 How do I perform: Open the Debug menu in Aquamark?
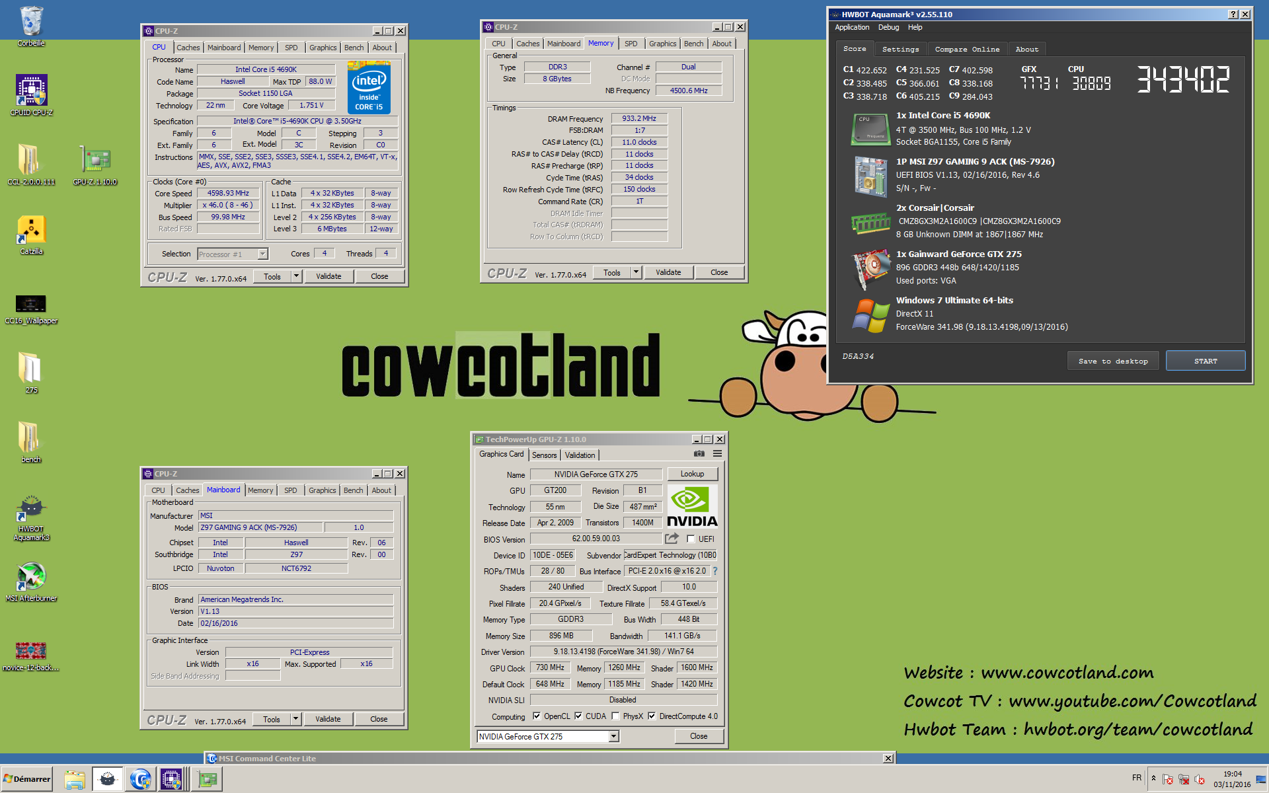[888, 28]
